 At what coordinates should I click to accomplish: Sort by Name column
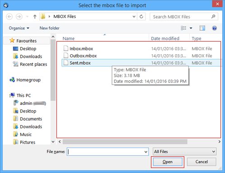click(x=69, y=38)
